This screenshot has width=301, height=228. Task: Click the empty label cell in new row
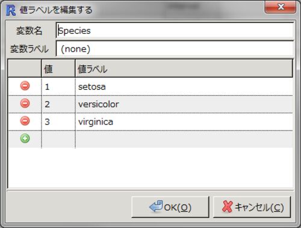(184, 139)
